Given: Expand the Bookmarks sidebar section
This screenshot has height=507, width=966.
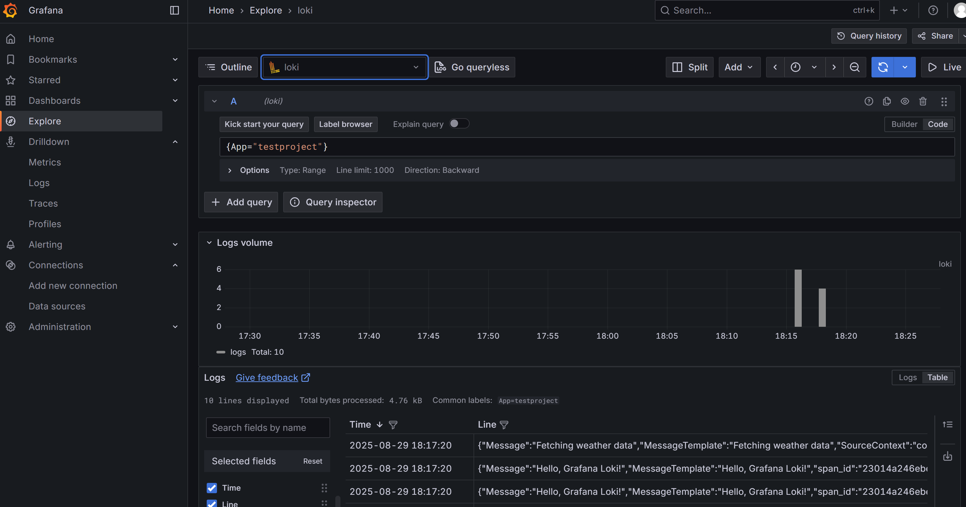Looking at the screenshot, I should click(175, 59).
